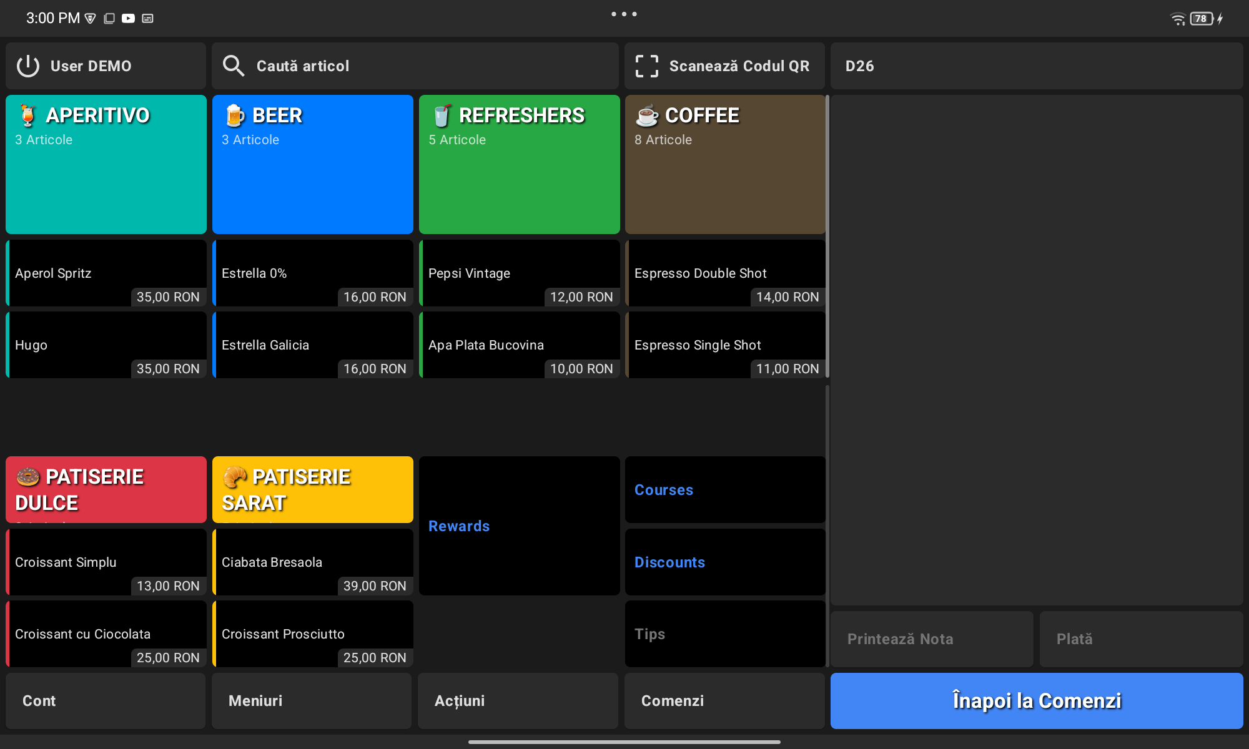1249x749 pixels.
Task: Click the category list vertical scrollbar
Action: [x=827, y=237]
